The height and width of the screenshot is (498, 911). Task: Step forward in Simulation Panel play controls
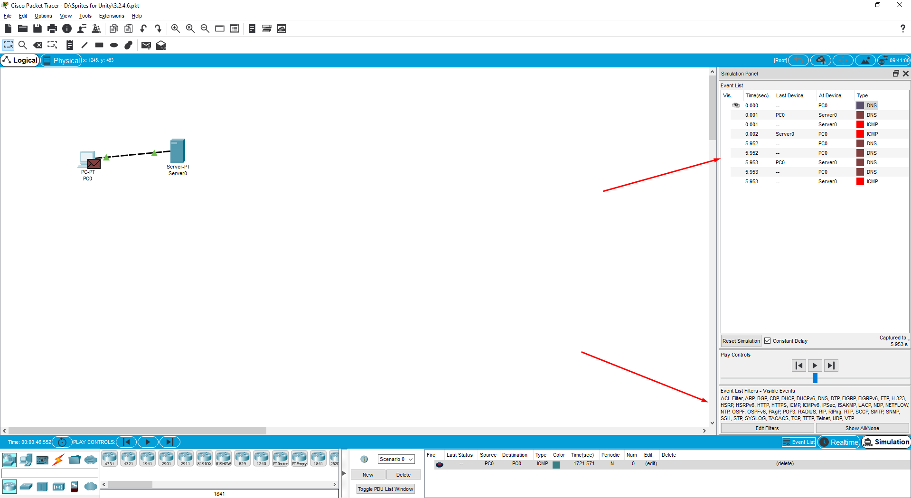[831, 366]
